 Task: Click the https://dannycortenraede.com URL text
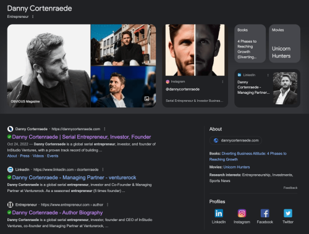tap(76, 129)
